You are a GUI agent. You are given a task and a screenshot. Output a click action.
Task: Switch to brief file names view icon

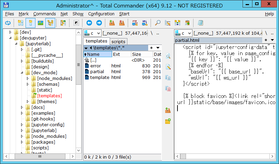pyautogui.click(x=21, y=23)
